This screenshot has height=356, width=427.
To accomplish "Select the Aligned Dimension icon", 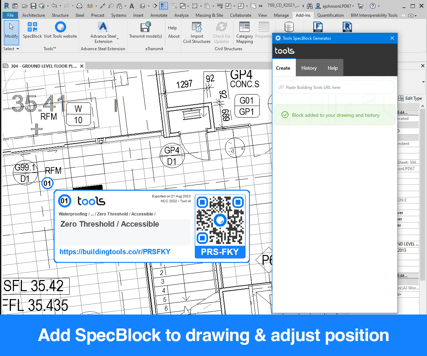I will pos(103,6).
